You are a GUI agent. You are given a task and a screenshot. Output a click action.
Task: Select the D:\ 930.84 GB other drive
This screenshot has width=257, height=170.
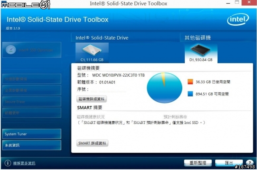[201, 53]
